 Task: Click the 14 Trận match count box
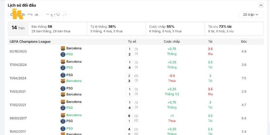[x=18, y=28]
